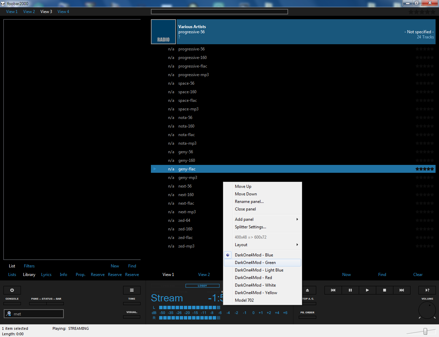Switch to the View 2 top tab
Screen dimensions: 439x337
[29, 12]
